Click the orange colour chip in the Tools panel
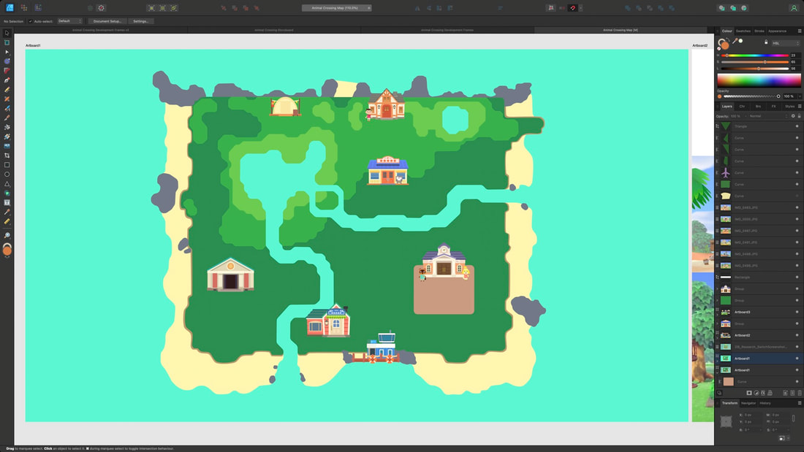Image resolution: width=804 pixels, height=452 pixels. pyautogui.click(x=7, y=250)
